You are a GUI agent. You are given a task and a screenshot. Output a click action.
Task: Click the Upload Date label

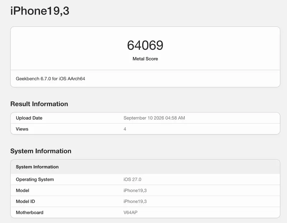pyautogui.click(x=29, y=118)
